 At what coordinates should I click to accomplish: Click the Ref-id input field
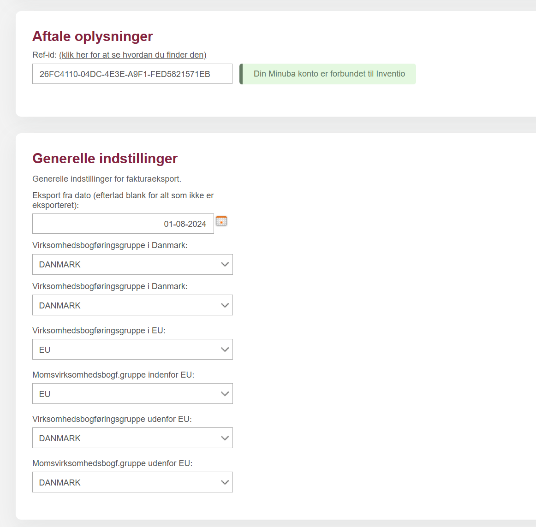tap(132, 74)
